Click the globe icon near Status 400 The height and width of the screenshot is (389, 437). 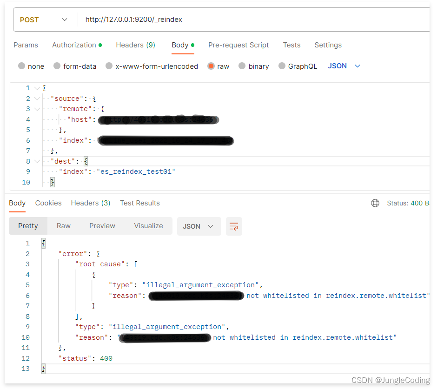[375, 203]
